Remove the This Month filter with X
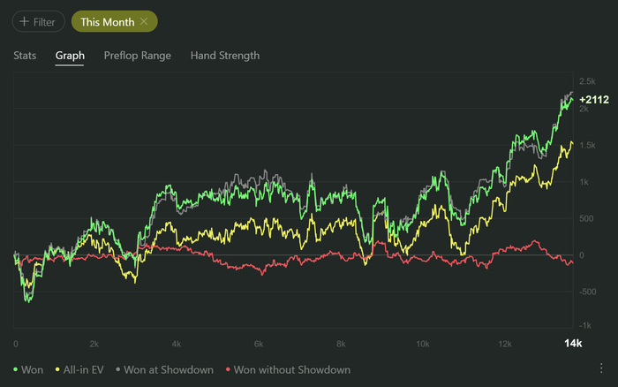This screenshot has height=387, width=618. (144, 21)
